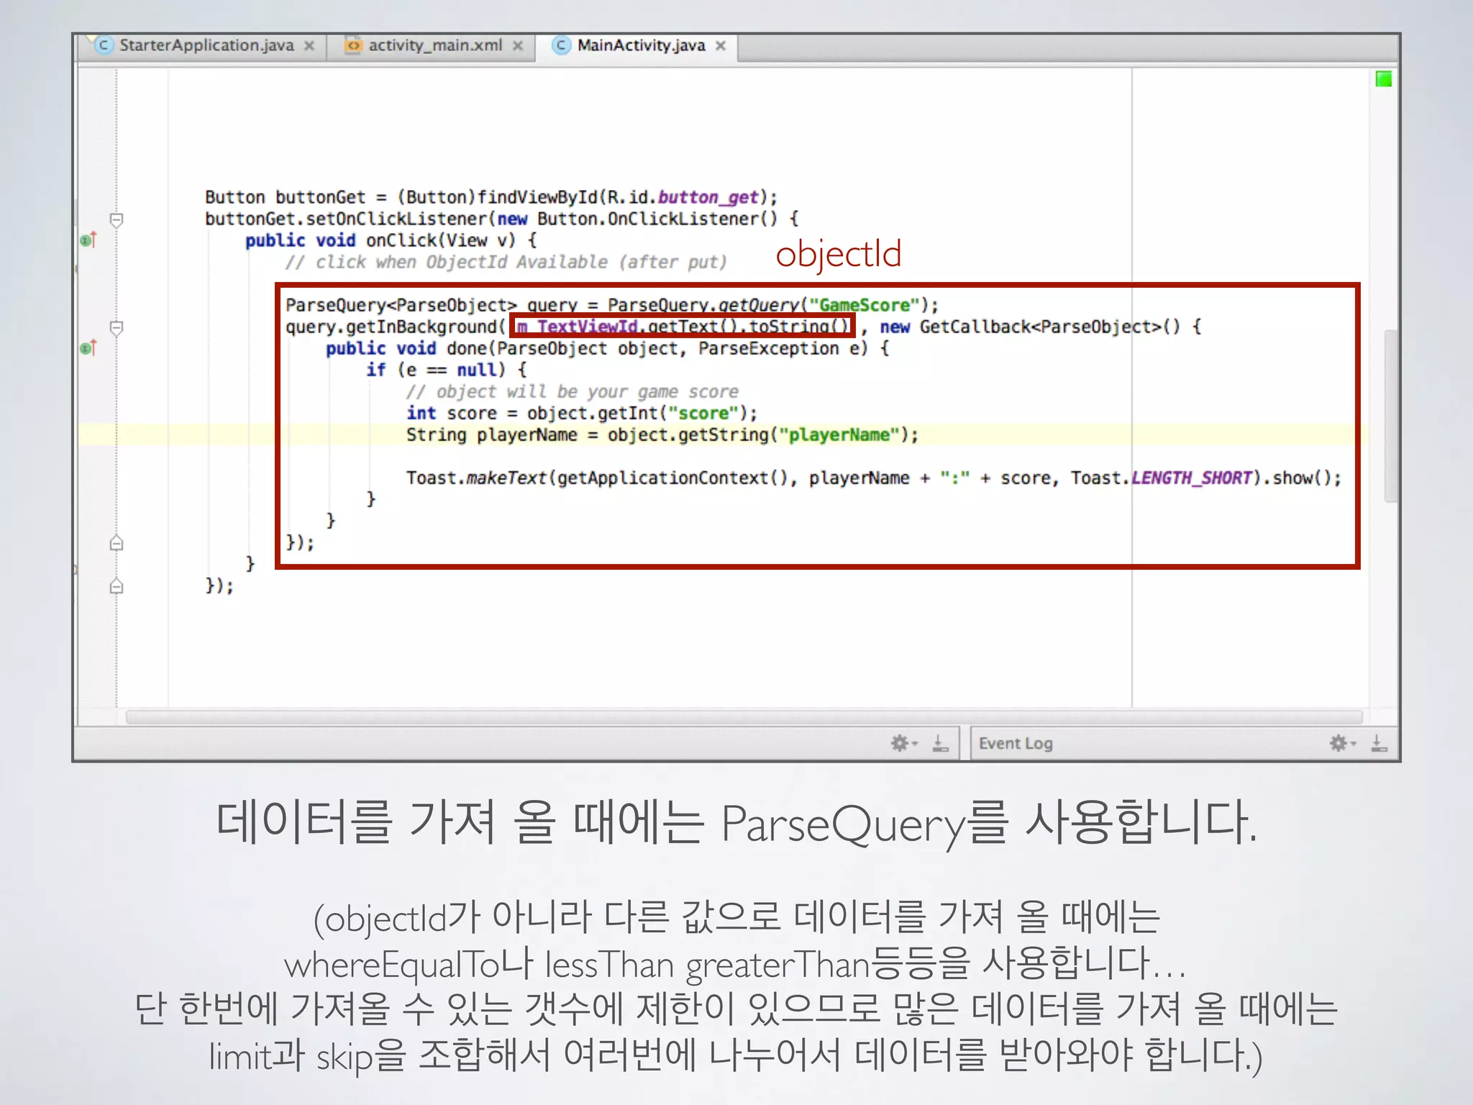Click the 'click when ObjectId Available' comment
The width and height of the screenshot is (1473, 1105).
(506, 262)
